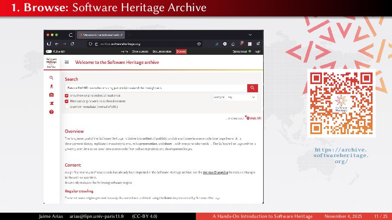Click the square pink extension icon in toolbar
The height and width of the screenshot is (220, 392).
pos(249,44)
